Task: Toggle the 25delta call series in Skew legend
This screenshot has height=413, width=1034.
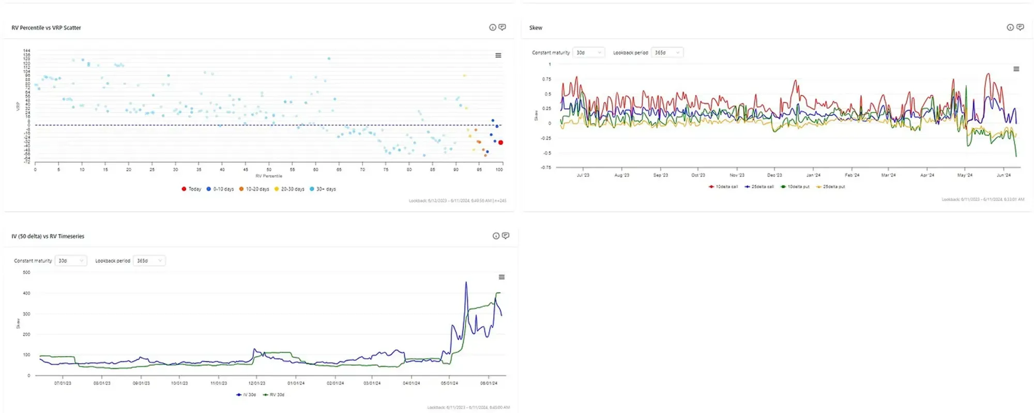Action: [759, 187]
